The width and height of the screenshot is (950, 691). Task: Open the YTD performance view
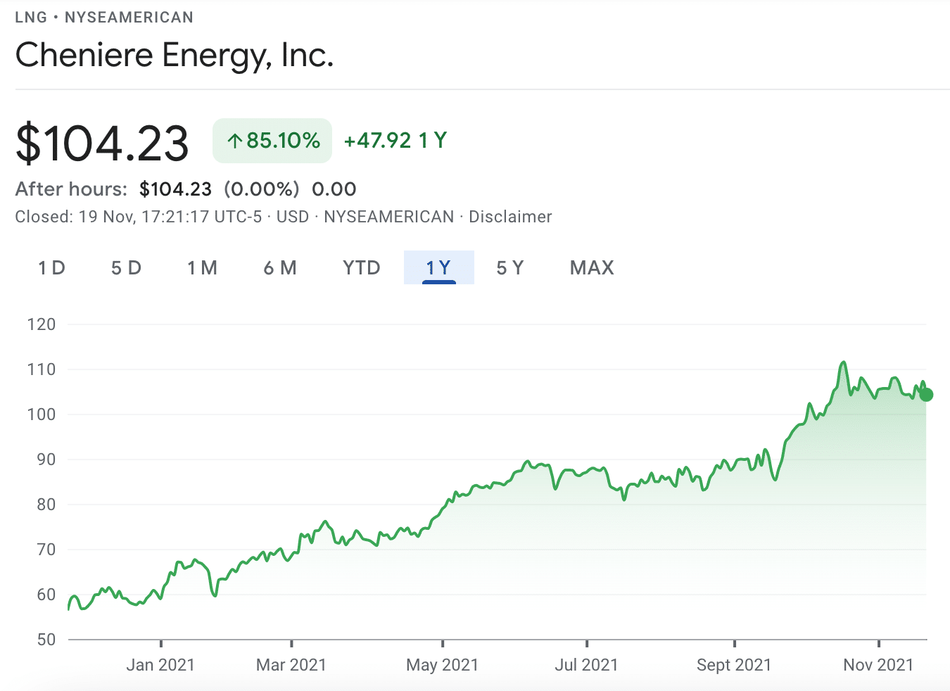tap(361, 267)
